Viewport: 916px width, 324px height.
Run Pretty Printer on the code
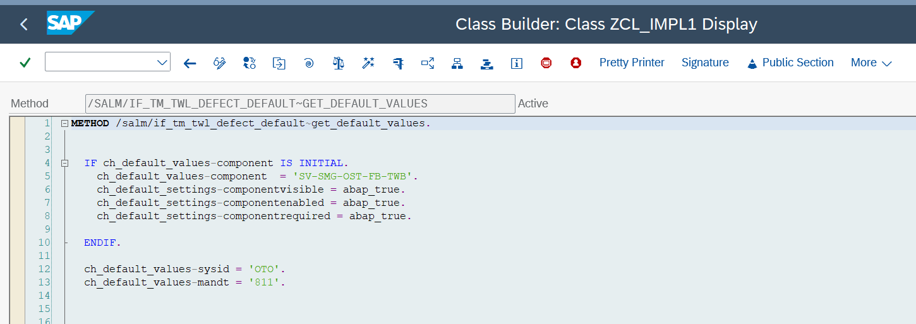pos(632,63)
